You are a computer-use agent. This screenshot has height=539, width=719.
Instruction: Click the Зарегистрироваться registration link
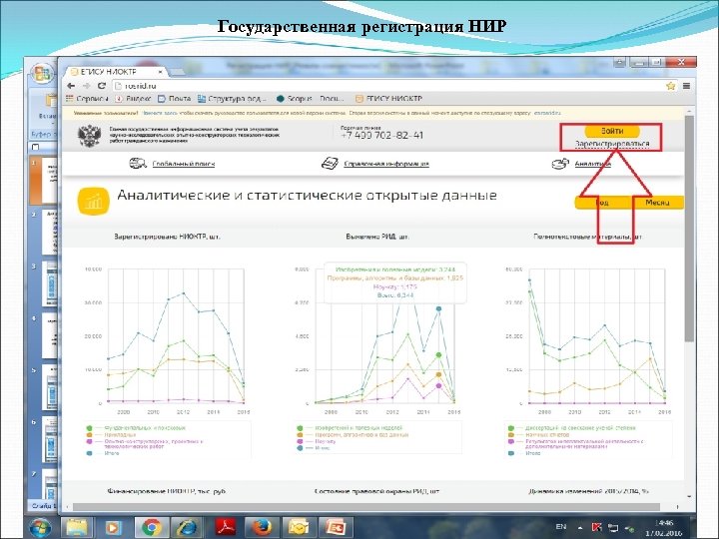pos(612,144)
